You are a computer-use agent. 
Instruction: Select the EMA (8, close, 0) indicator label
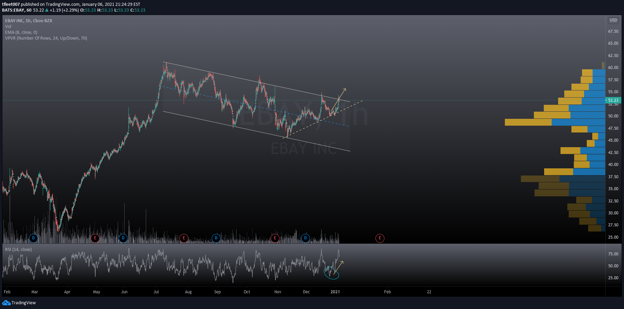pos(21,32)
